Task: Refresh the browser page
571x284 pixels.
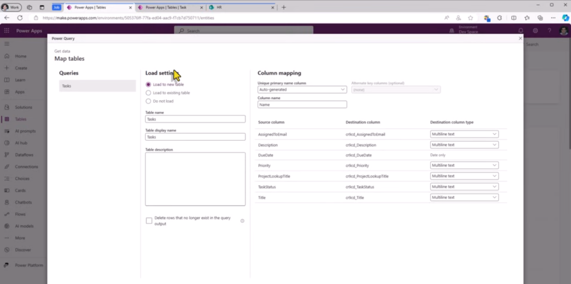Action: coord(20,17)
